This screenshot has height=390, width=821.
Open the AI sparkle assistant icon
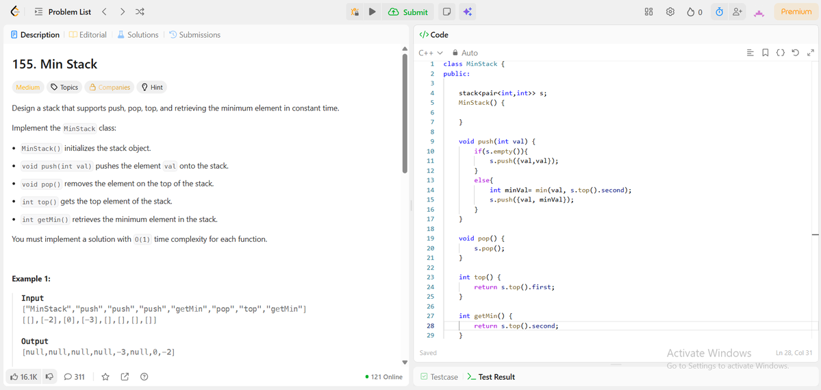[468, 12]
